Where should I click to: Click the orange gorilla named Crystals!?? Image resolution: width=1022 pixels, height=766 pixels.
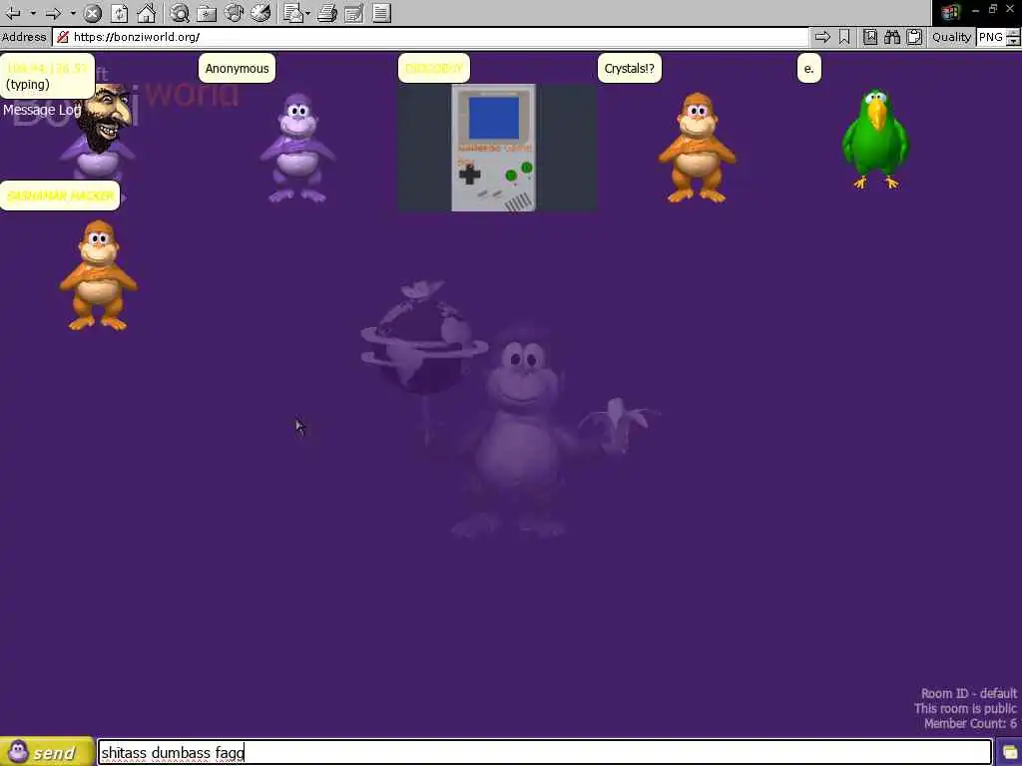click(697, 148)
